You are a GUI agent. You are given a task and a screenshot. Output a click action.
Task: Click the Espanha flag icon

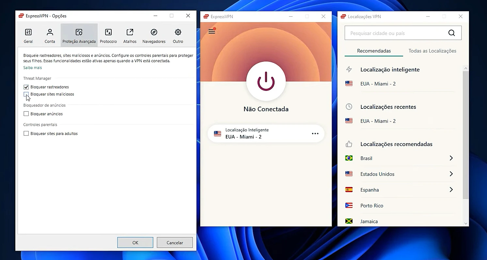349,190
